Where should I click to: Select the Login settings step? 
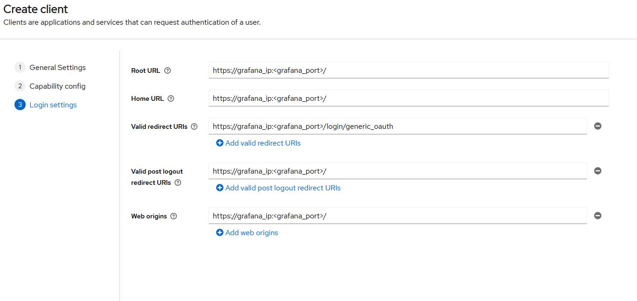pyautogui.click(x=53, y=105)
